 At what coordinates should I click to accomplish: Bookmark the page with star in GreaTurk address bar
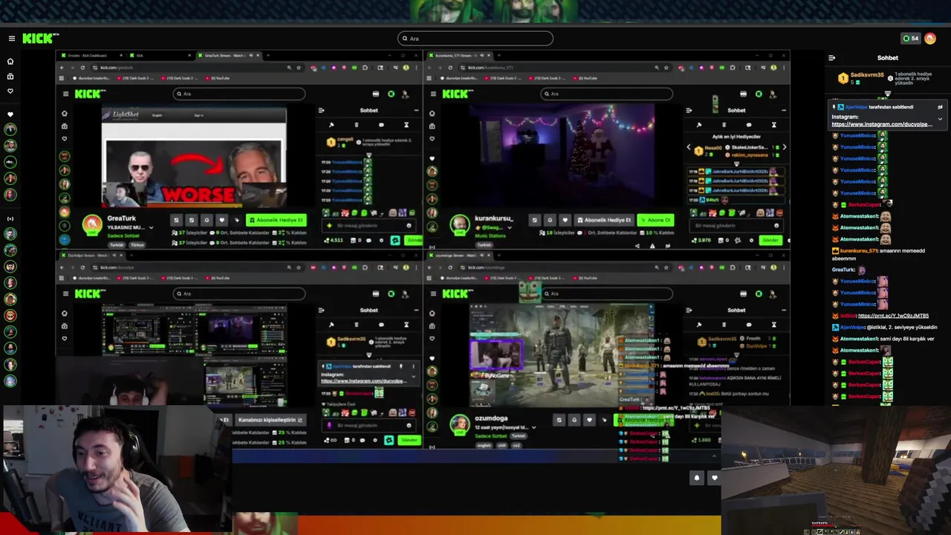click(x=299, y=68)
